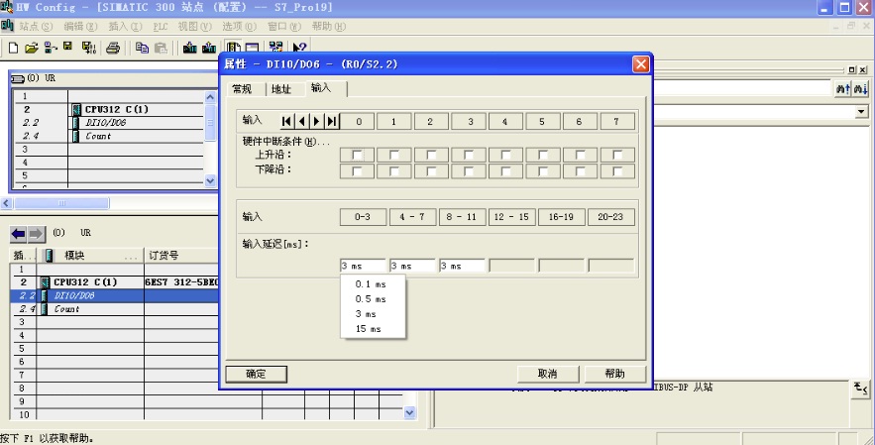
Task: Click the Open folder toolbar icon
Action: [x=31, y=47]
